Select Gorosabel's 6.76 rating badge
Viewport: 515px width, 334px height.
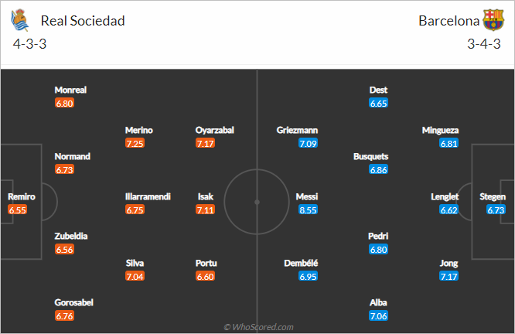point(64,316)
